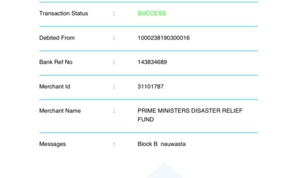Select the green SUCCESS status text
Image resolution: width=298 pixels, height=178 pixels.
pos(151,13)
